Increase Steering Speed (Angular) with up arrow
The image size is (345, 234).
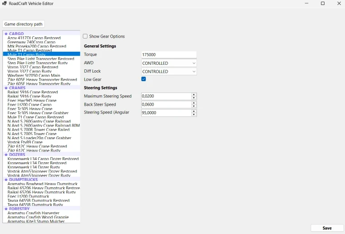coord(194,112)
